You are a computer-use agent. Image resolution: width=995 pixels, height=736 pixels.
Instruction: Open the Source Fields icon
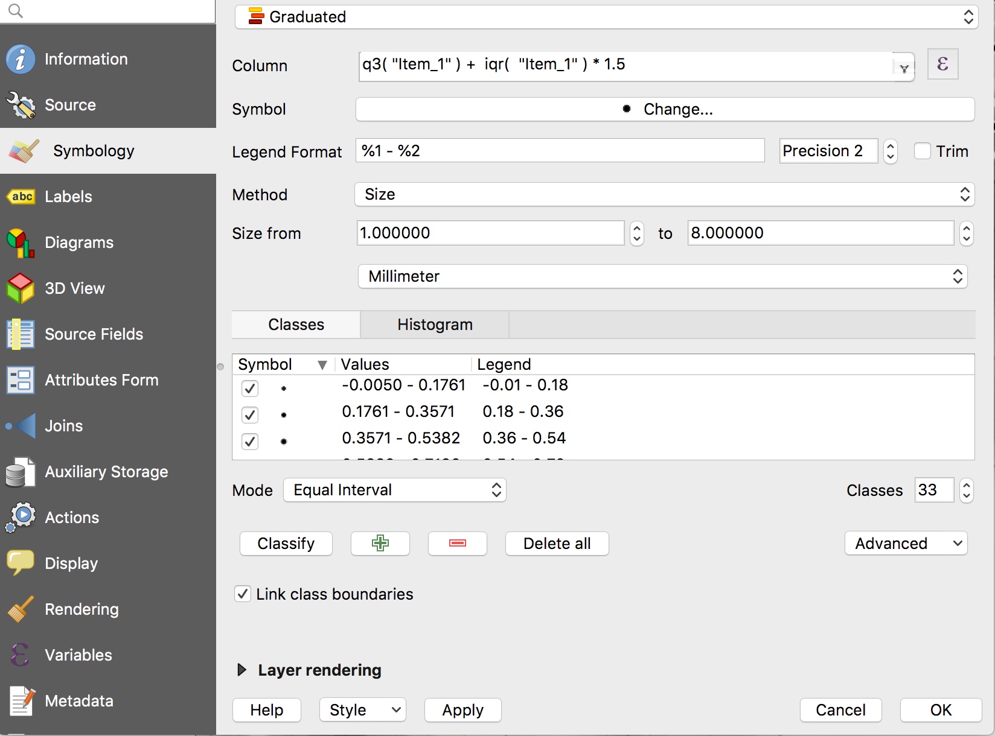(x=21, y=334)
